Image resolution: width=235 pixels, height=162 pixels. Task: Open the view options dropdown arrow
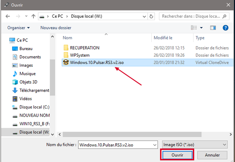pyautogui.click(x=201, y=28)
